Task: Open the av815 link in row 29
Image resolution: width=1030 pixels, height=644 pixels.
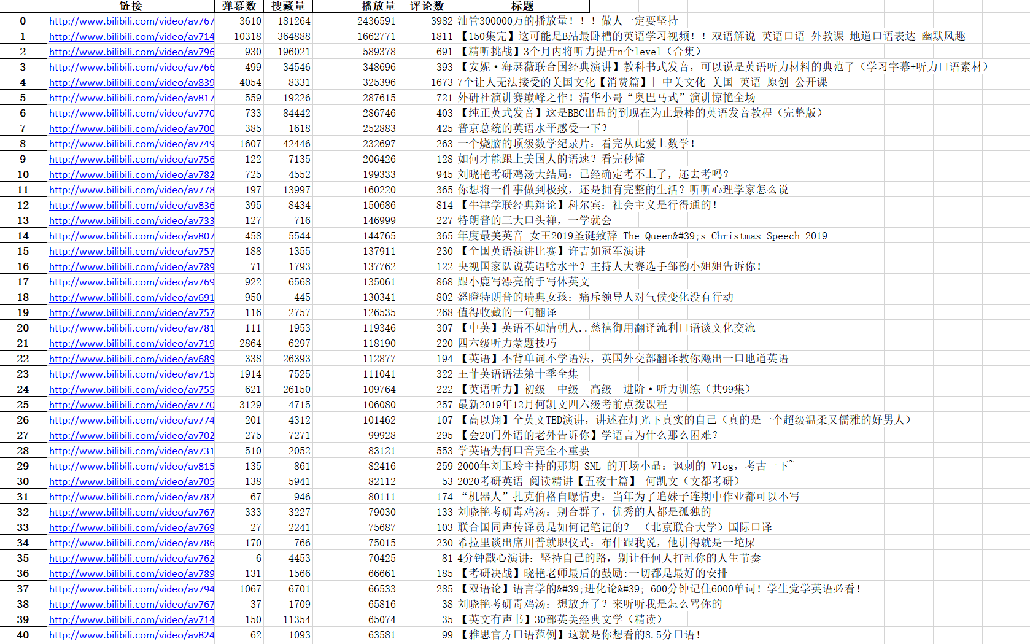Action: (x=132, y=466)
